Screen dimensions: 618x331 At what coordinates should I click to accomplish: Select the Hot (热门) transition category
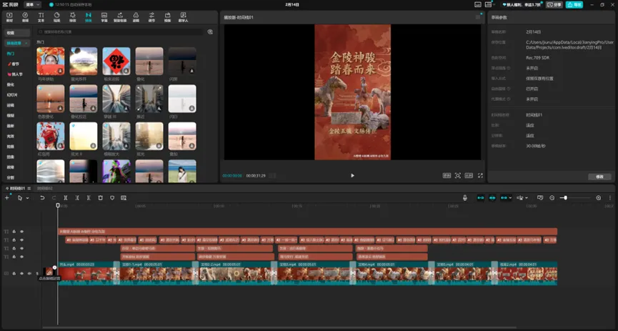10,54
